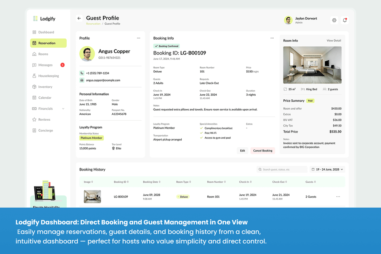
Task: Click the 2 guests people icon
Action: 324,89
